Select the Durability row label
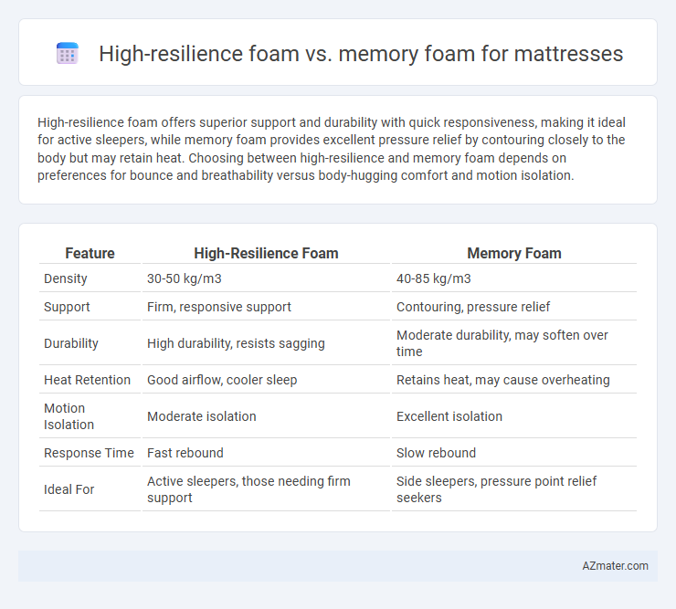Screen dimensions: 676x609 click(71, 343)
